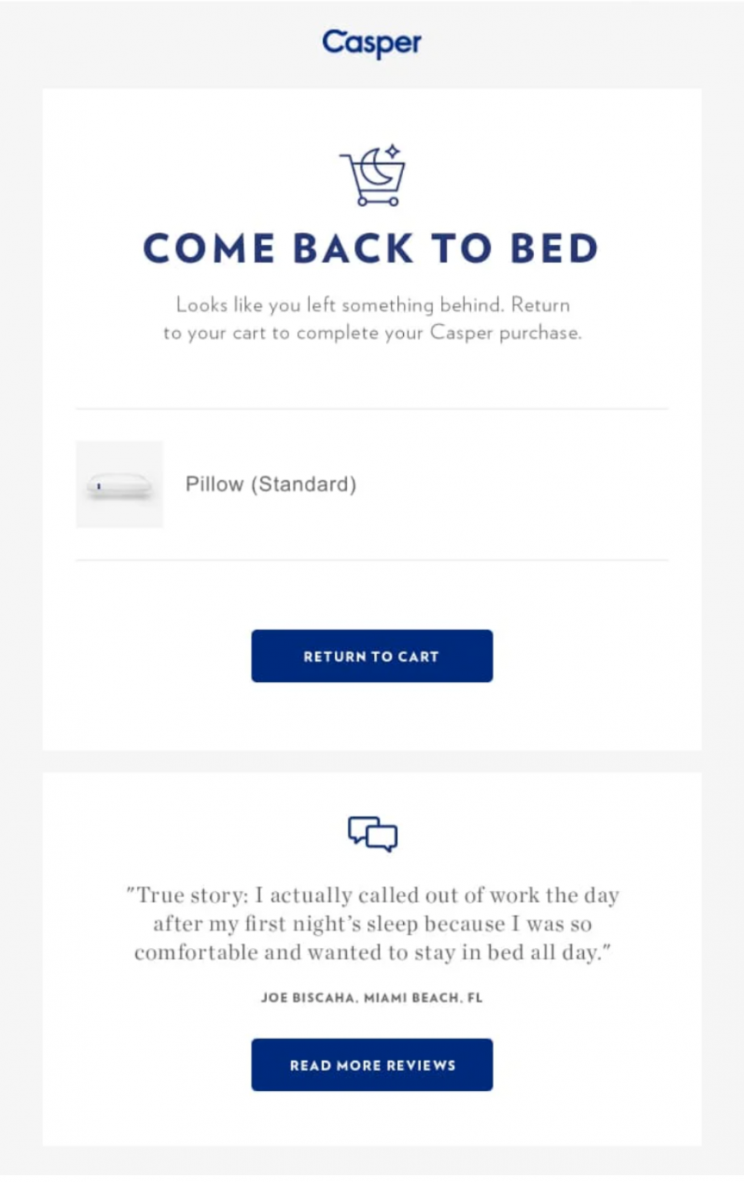
Task: Click the crescent moon inside the cart
Action: tap(378, 167)
